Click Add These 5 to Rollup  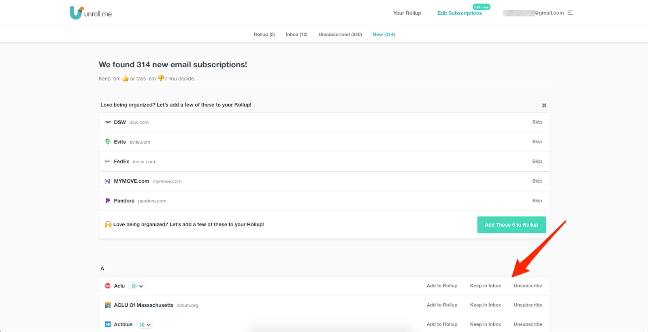(x=512, y=225)
